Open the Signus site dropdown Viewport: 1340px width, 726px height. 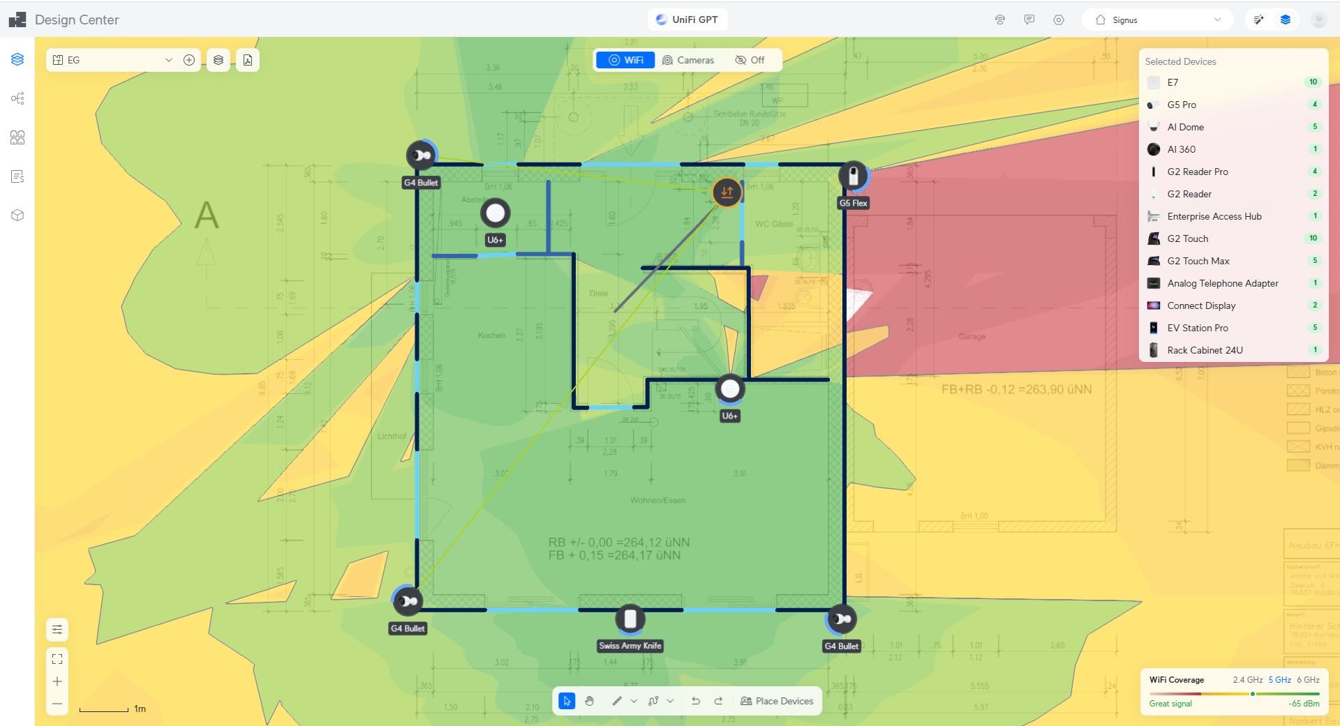(1157, 20)
